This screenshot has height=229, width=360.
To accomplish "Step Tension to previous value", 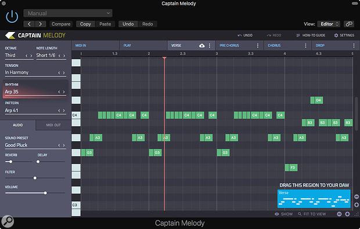I will (x=59, y=73).
